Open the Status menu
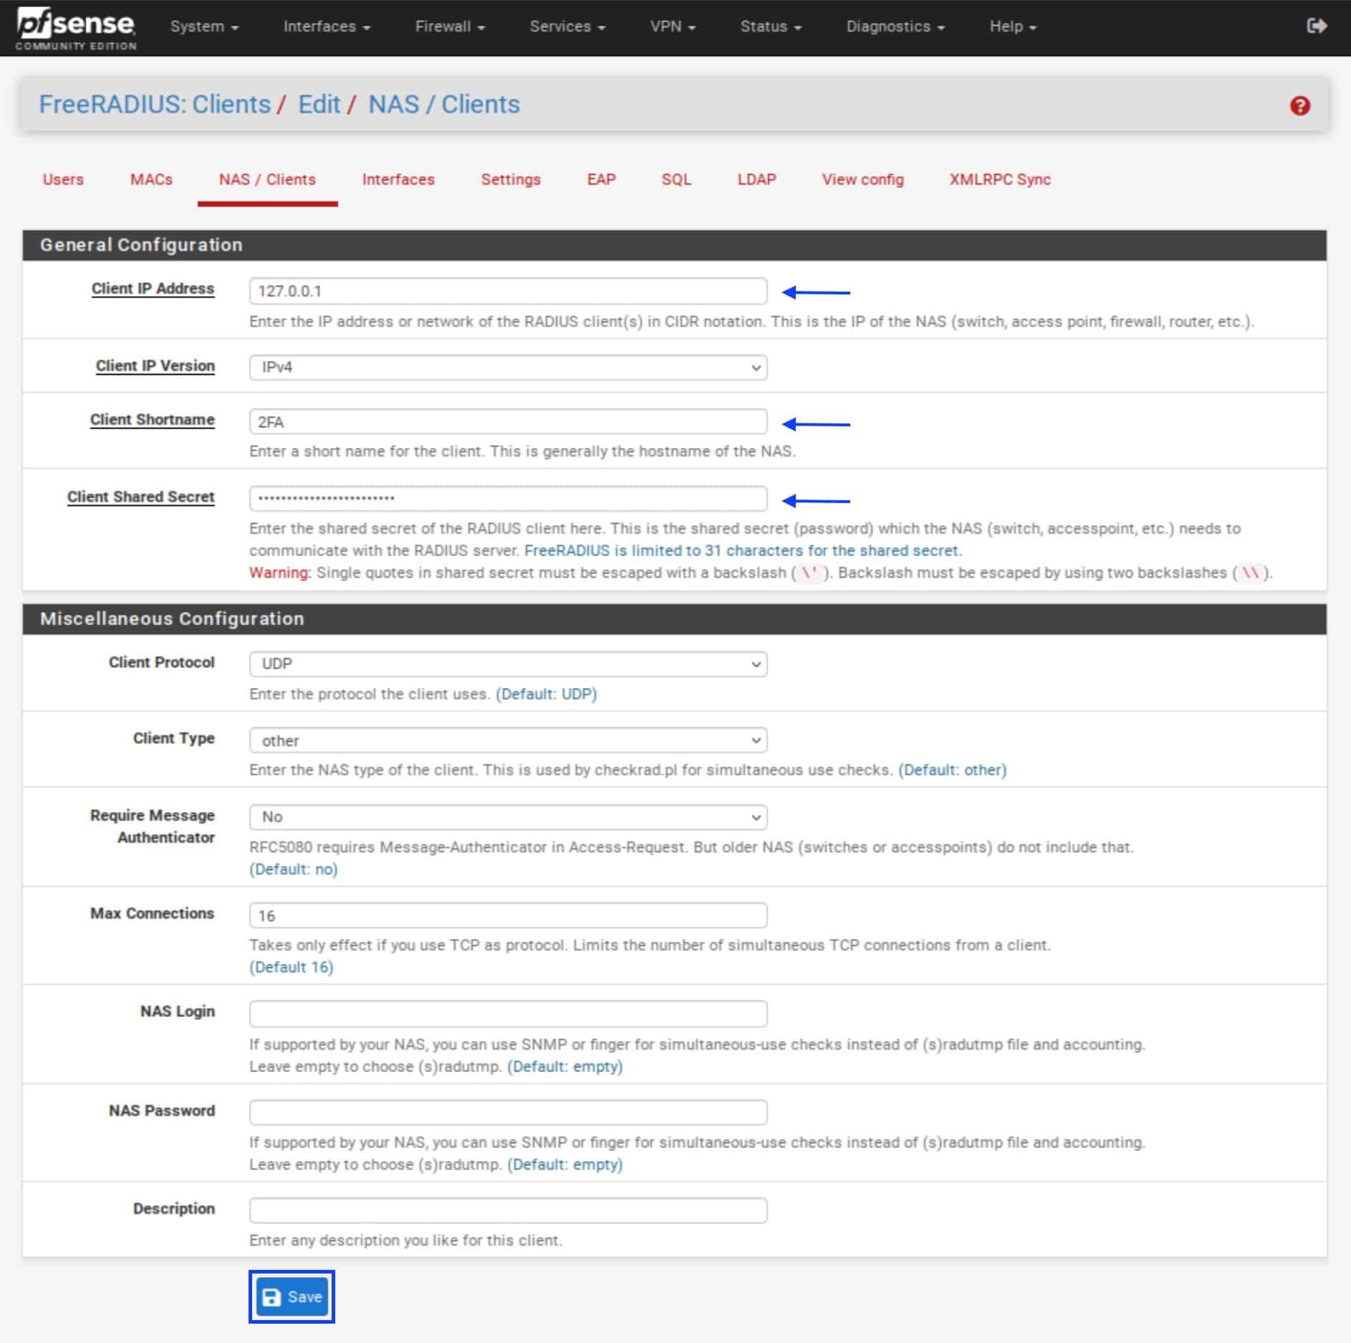This screenshot has width=1351, height=1343. point(771,27)
